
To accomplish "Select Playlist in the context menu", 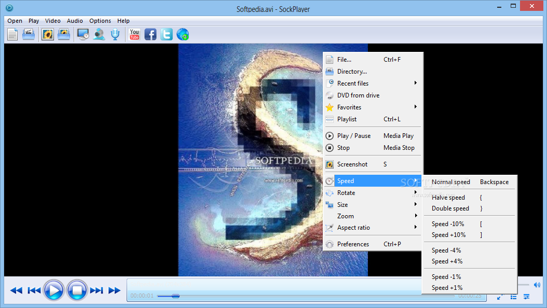I will pyautogui.click(x=373, y=119).
